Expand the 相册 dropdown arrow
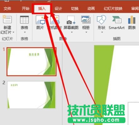Viewport: 139px width, 125px height. (x=86, y=32)
